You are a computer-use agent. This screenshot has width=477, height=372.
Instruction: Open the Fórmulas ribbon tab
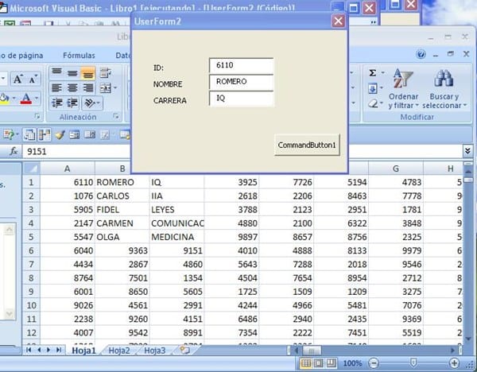tap(79, 56)
